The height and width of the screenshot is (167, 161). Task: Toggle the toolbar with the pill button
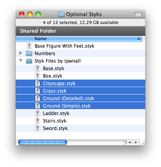click(x=138, y=14)
